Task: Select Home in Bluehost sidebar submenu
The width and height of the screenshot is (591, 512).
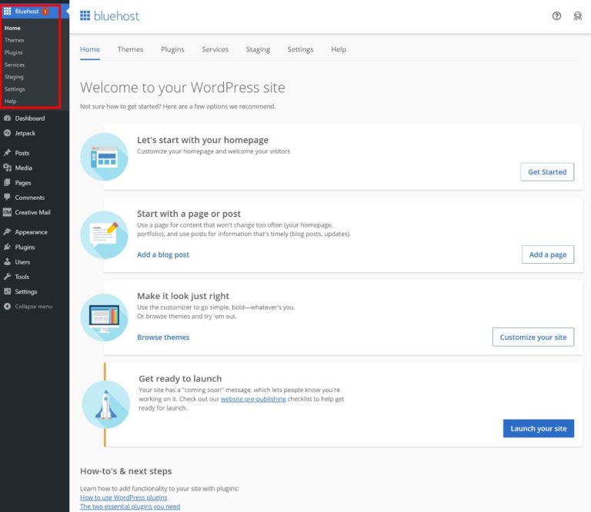Action: click(x=12, y=28)
